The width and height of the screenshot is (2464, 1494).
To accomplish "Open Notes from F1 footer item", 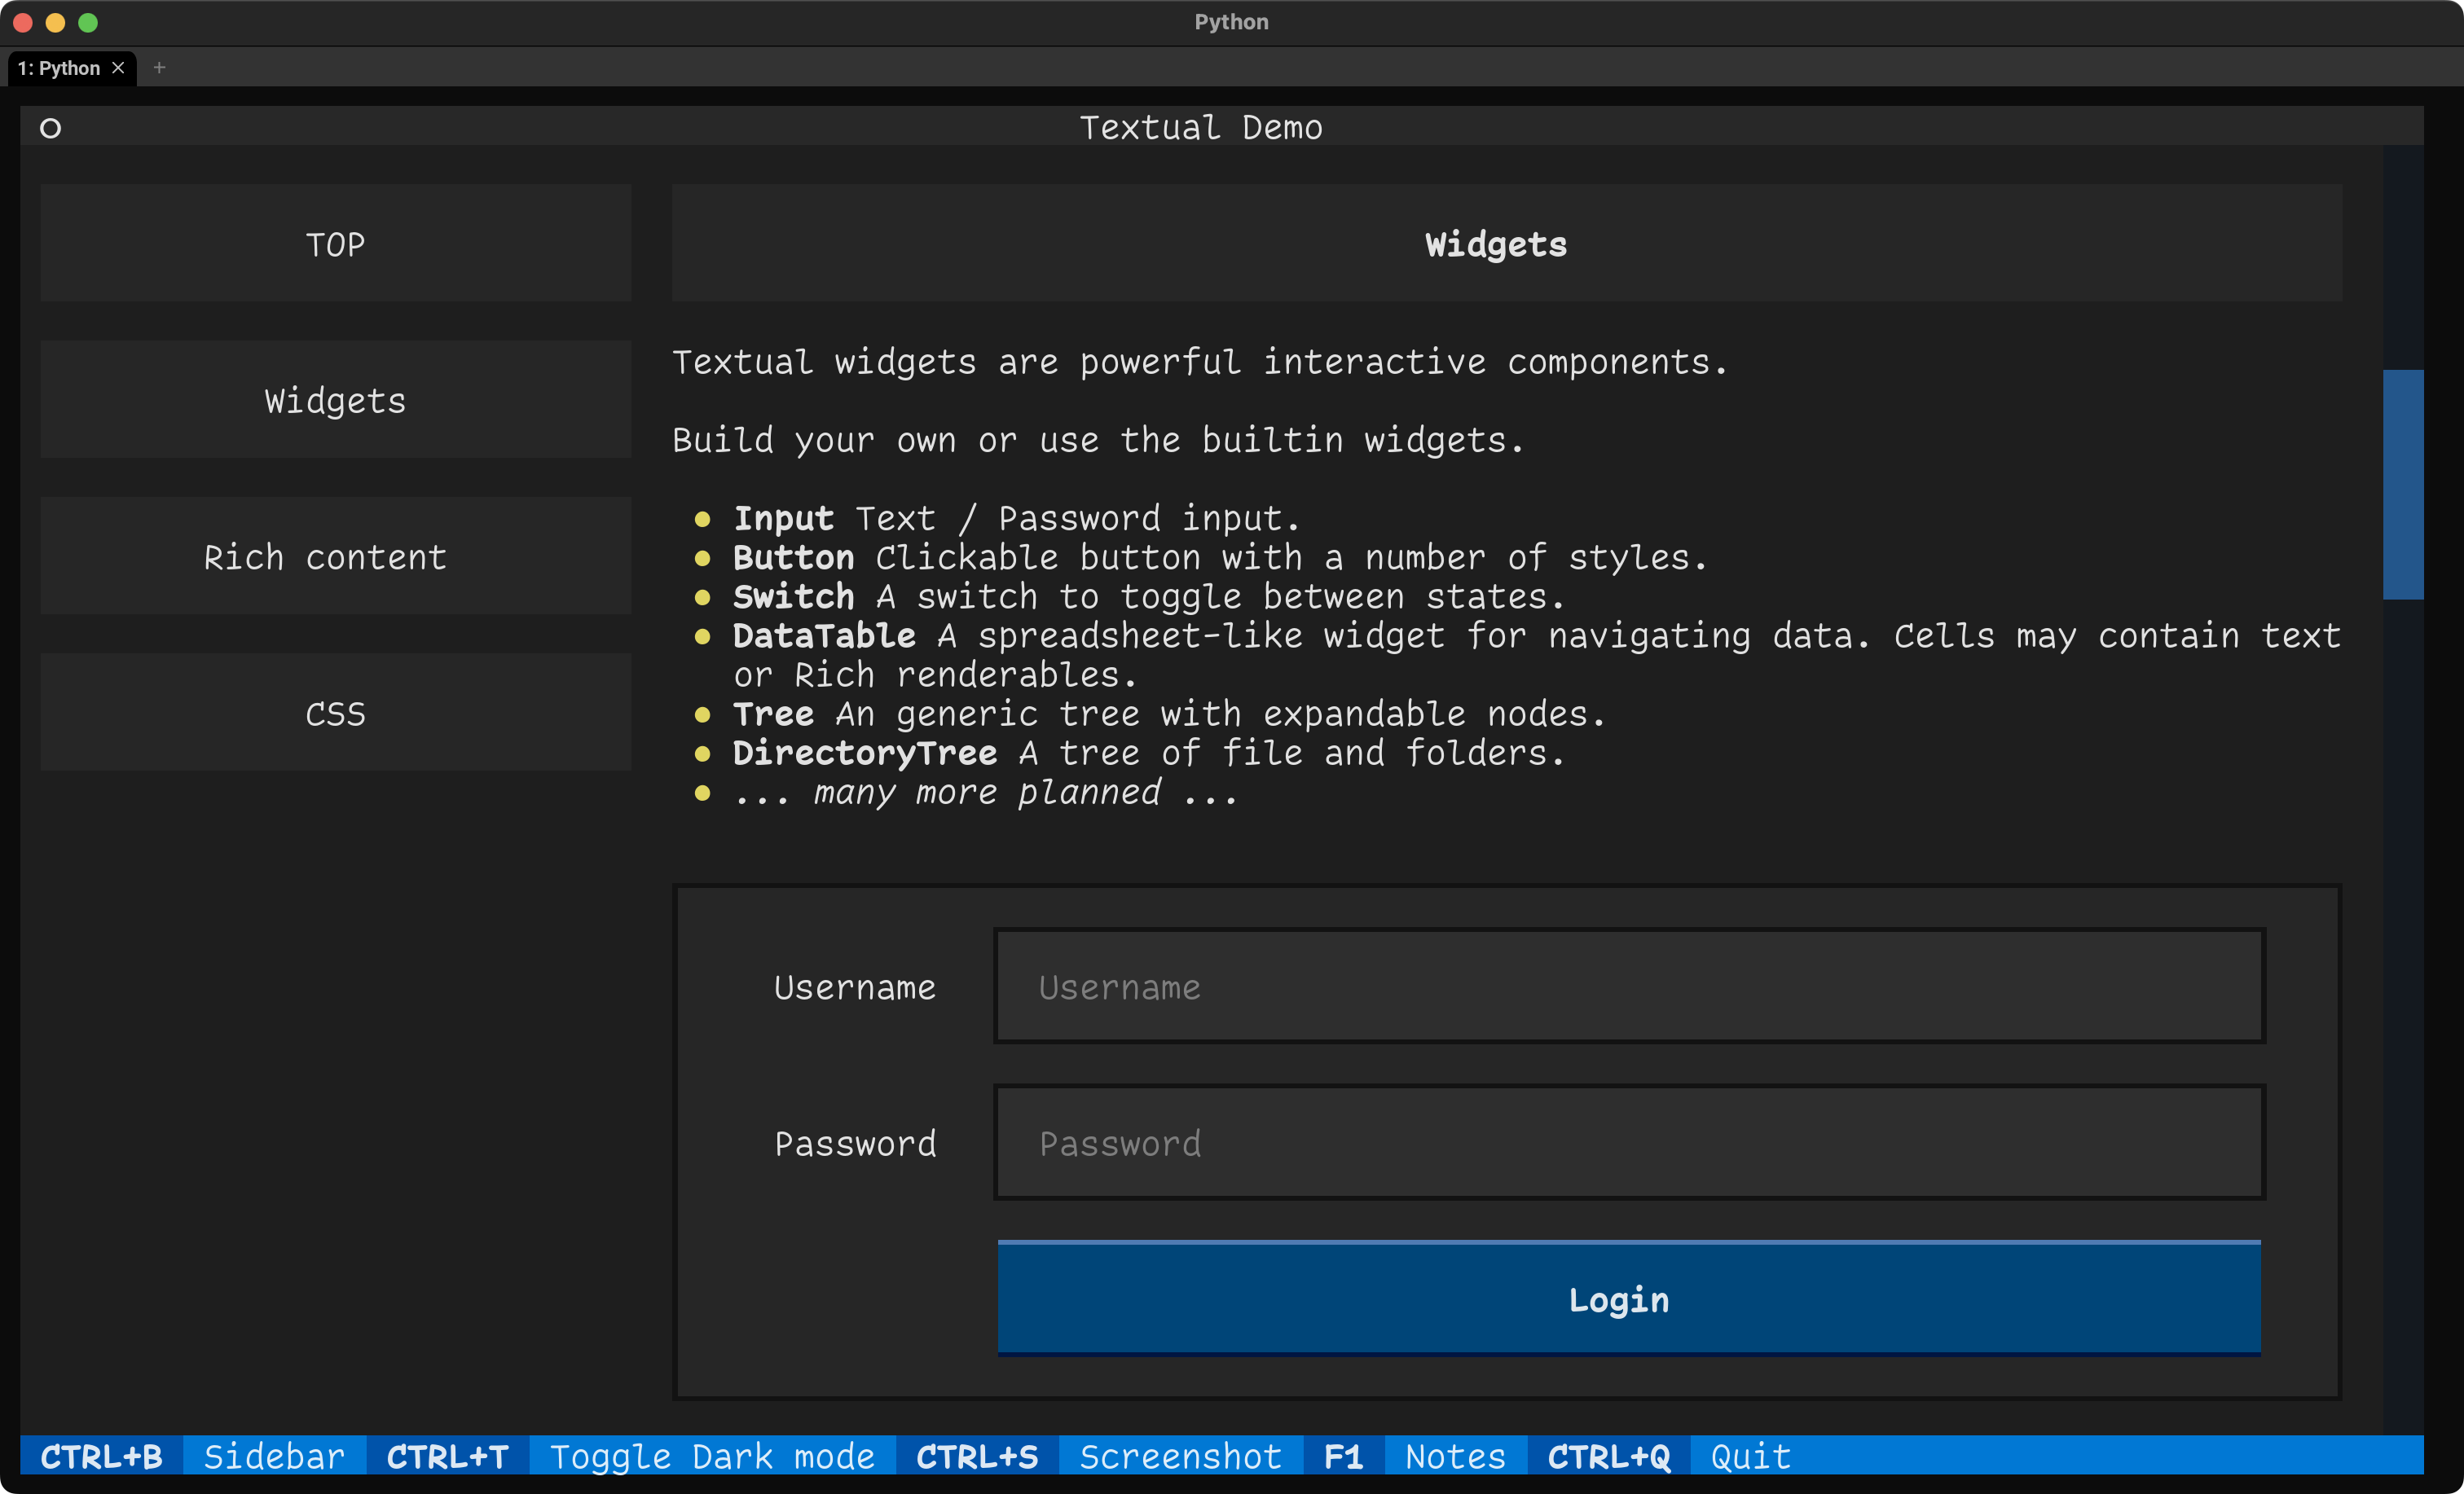I will [x=1414, y=1456].
